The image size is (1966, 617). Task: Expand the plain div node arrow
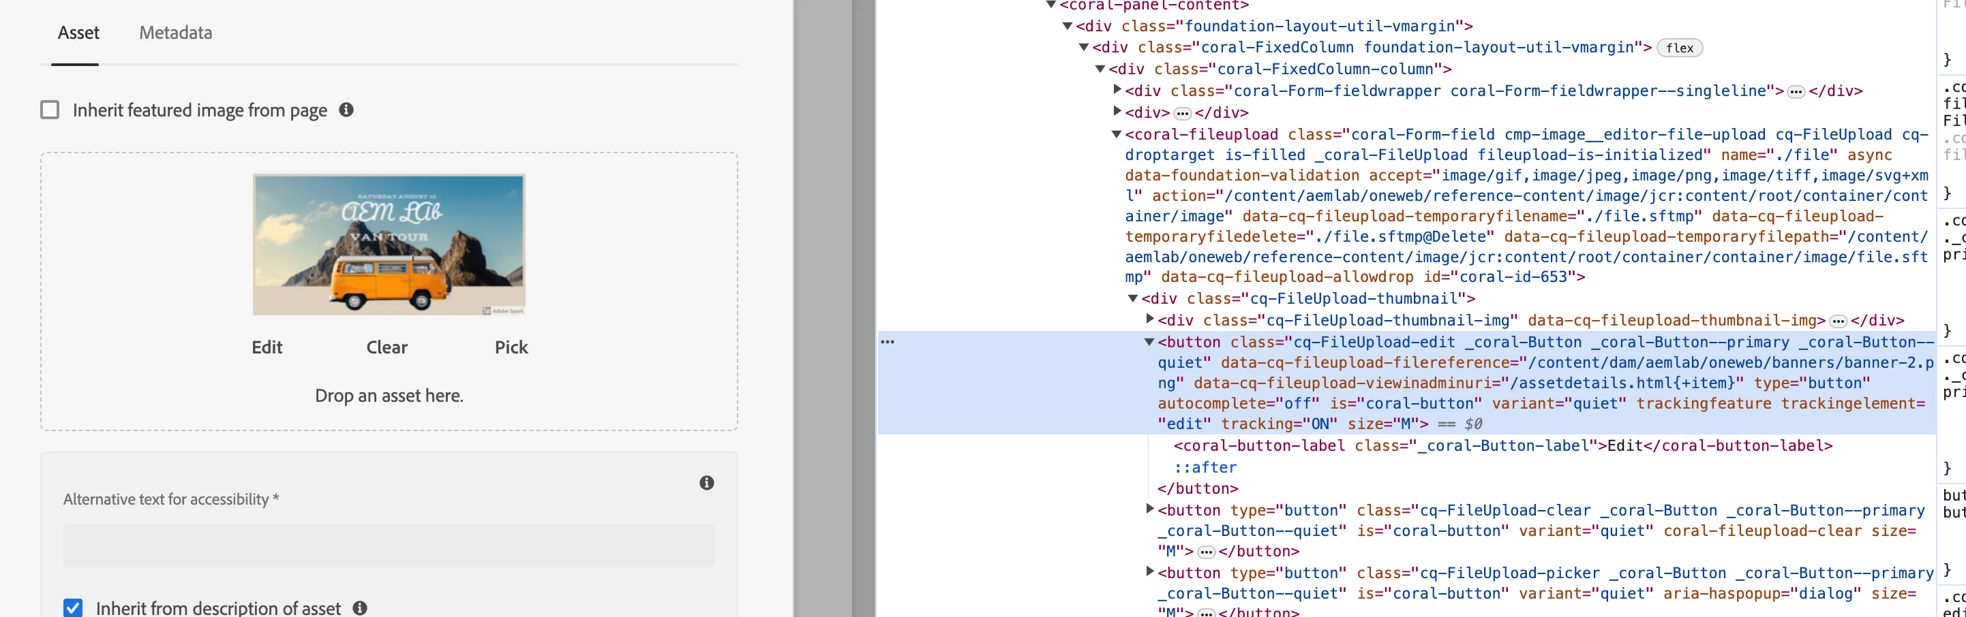pyautogui.click(x=1117, y=112)
